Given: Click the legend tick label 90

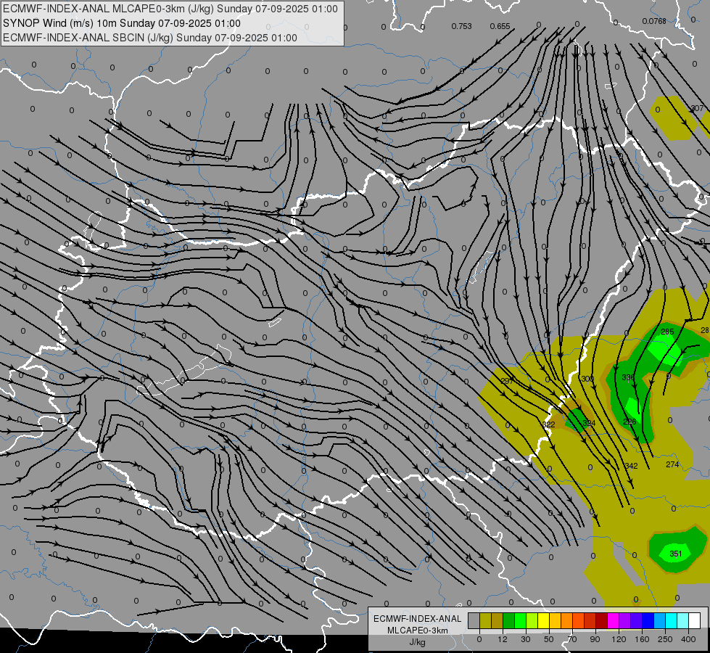Looking at the screenshot, I should click(x=595, y=639).
